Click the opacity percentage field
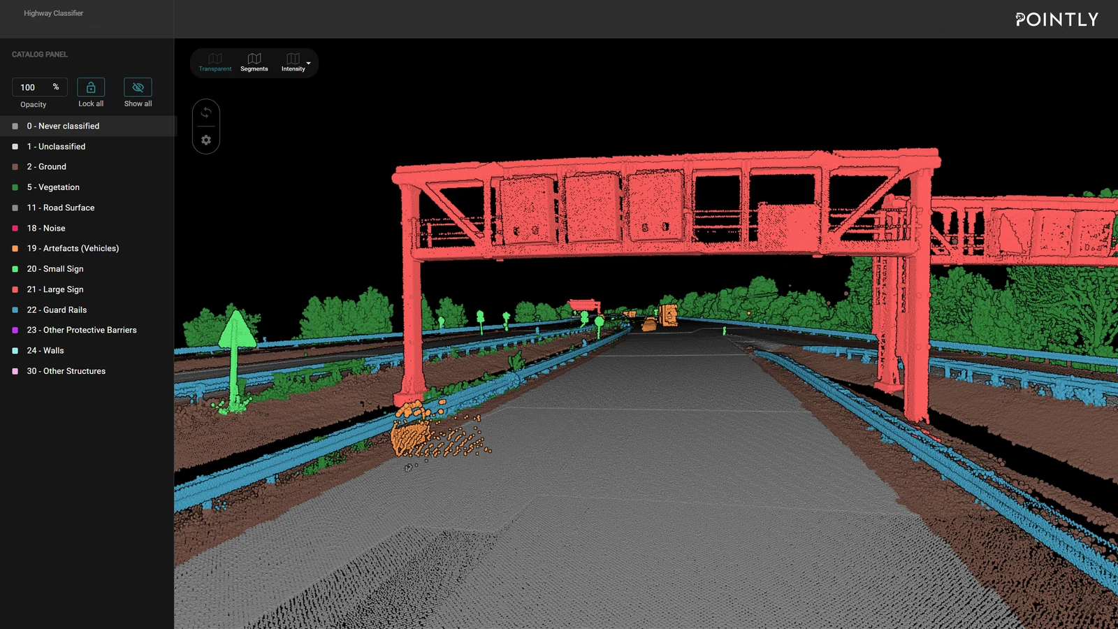Image resolution: width=1118 pixels, height=629 pixels. pyautogui.click(x=40, y=87)
